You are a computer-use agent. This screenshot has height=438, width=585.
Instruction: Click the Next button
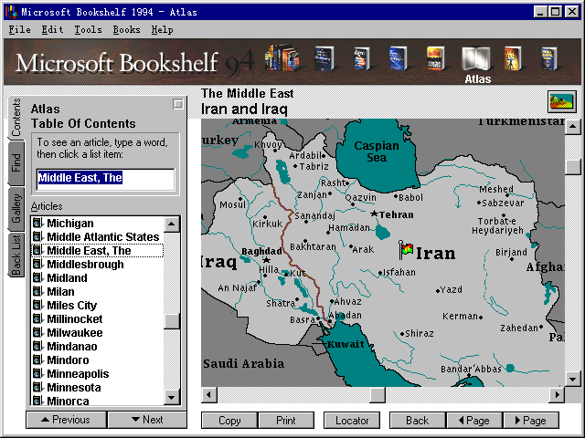[147, 420]
